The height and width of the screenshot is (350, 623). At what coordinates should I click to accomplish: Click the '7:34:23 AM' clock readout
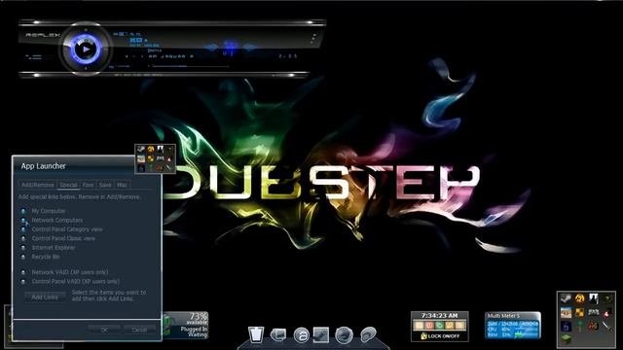point(439,316)
